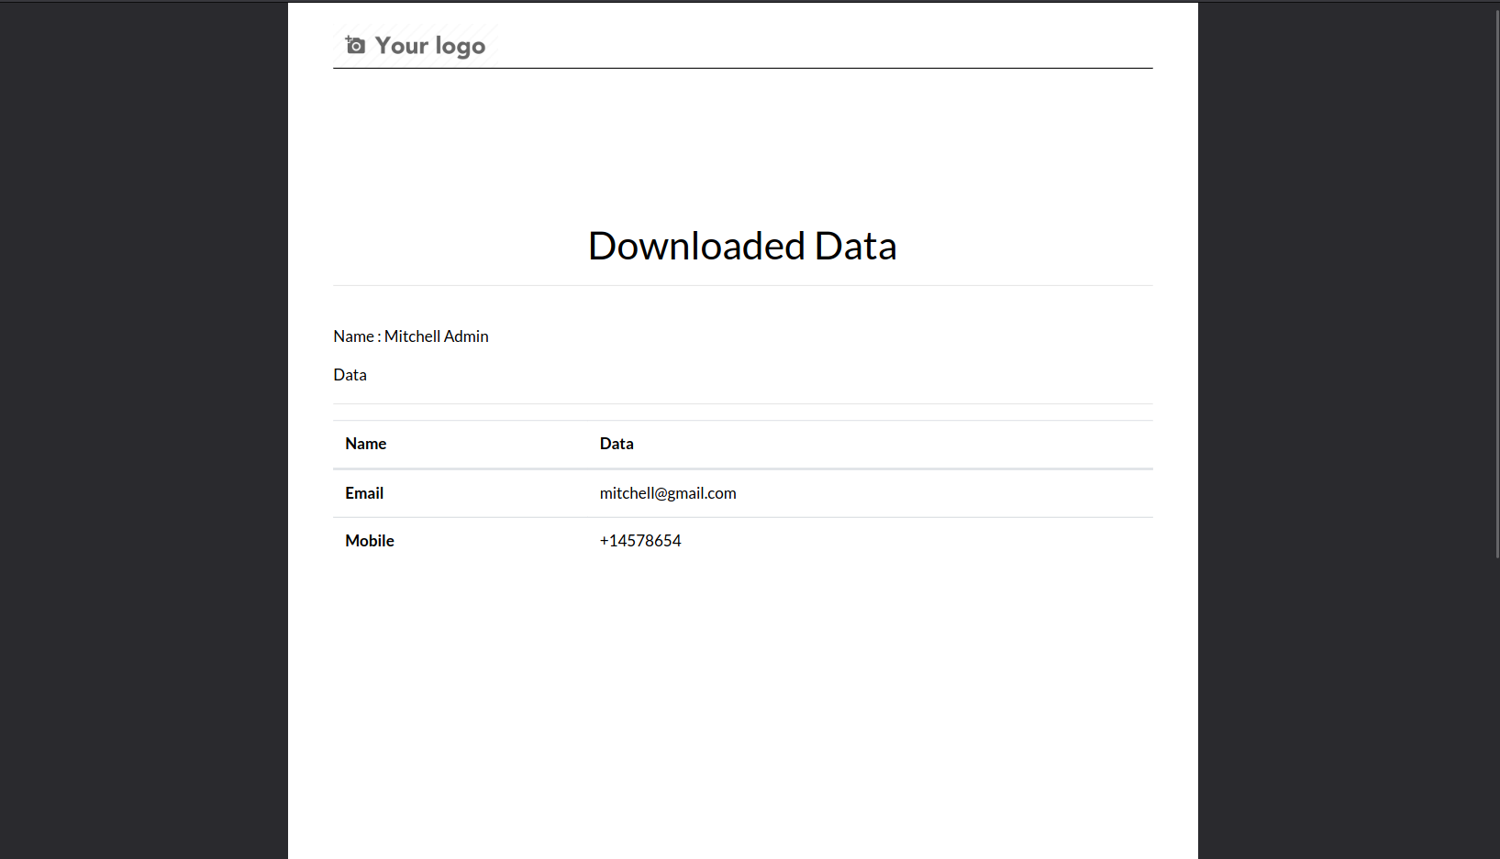Click the word "Downloaded" in the title
Screen dimensions: 1500x859
(x=696, y=246)
